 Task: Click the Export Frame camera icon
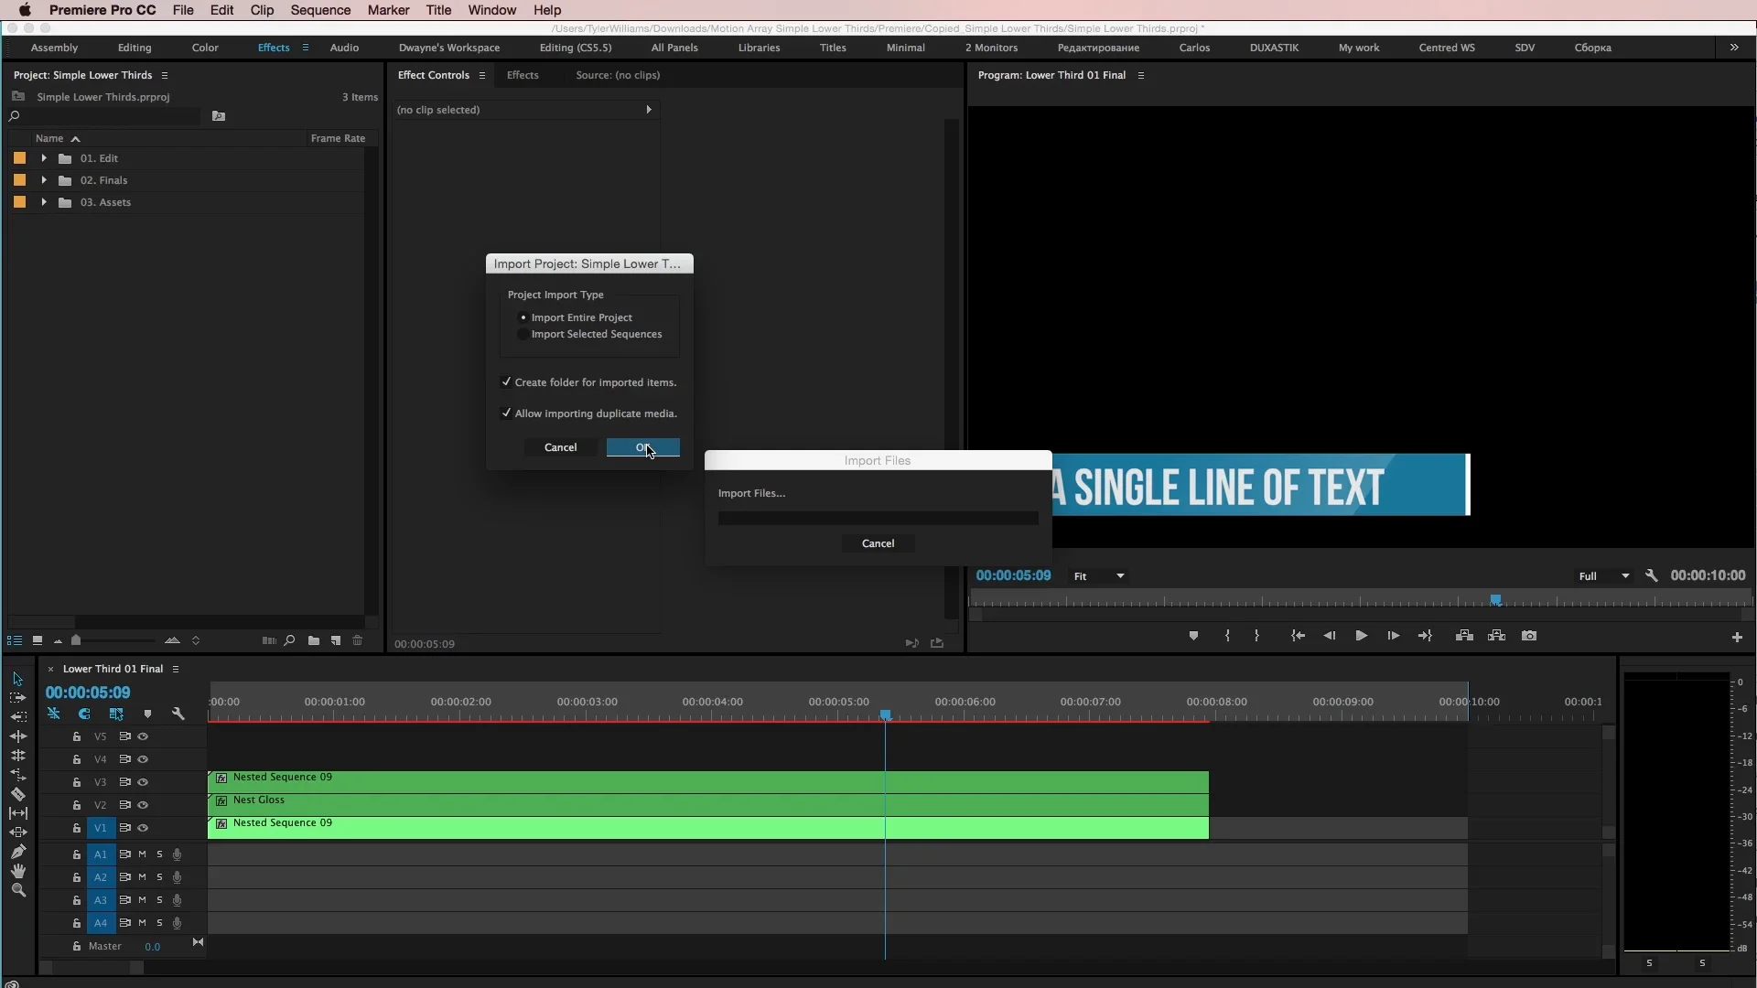click(x=1528, y=636)
